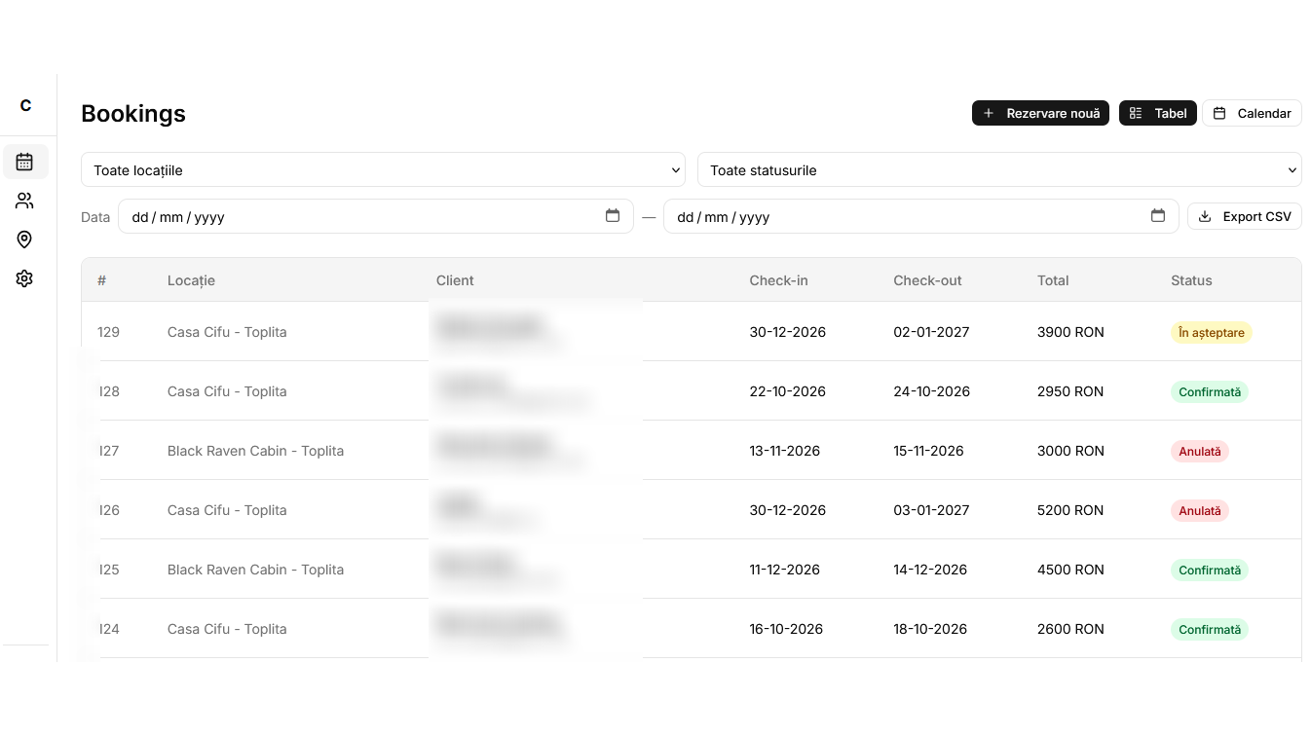
Task: Click Confirmată badge on the 2950 RON row
Action: point(1210,391)
